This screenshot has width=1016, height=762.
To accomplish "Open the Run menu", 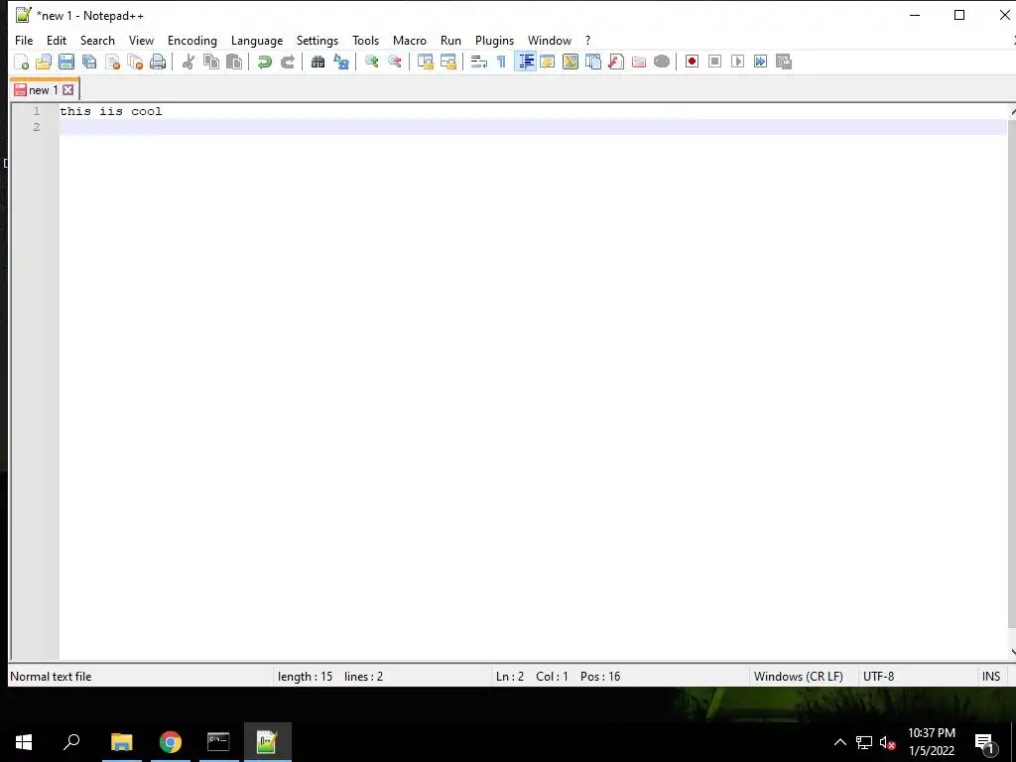I will coord(451,40).
